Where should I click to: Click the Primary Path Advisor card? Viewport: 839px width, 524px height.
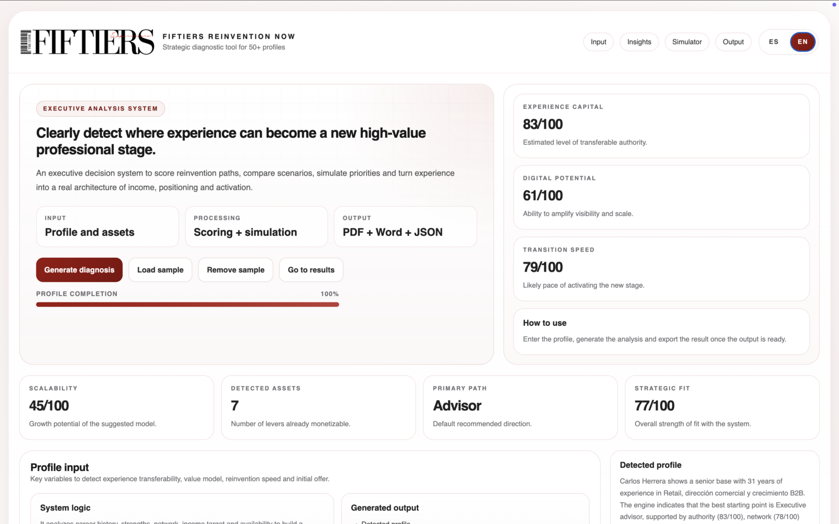coord(520,407)
